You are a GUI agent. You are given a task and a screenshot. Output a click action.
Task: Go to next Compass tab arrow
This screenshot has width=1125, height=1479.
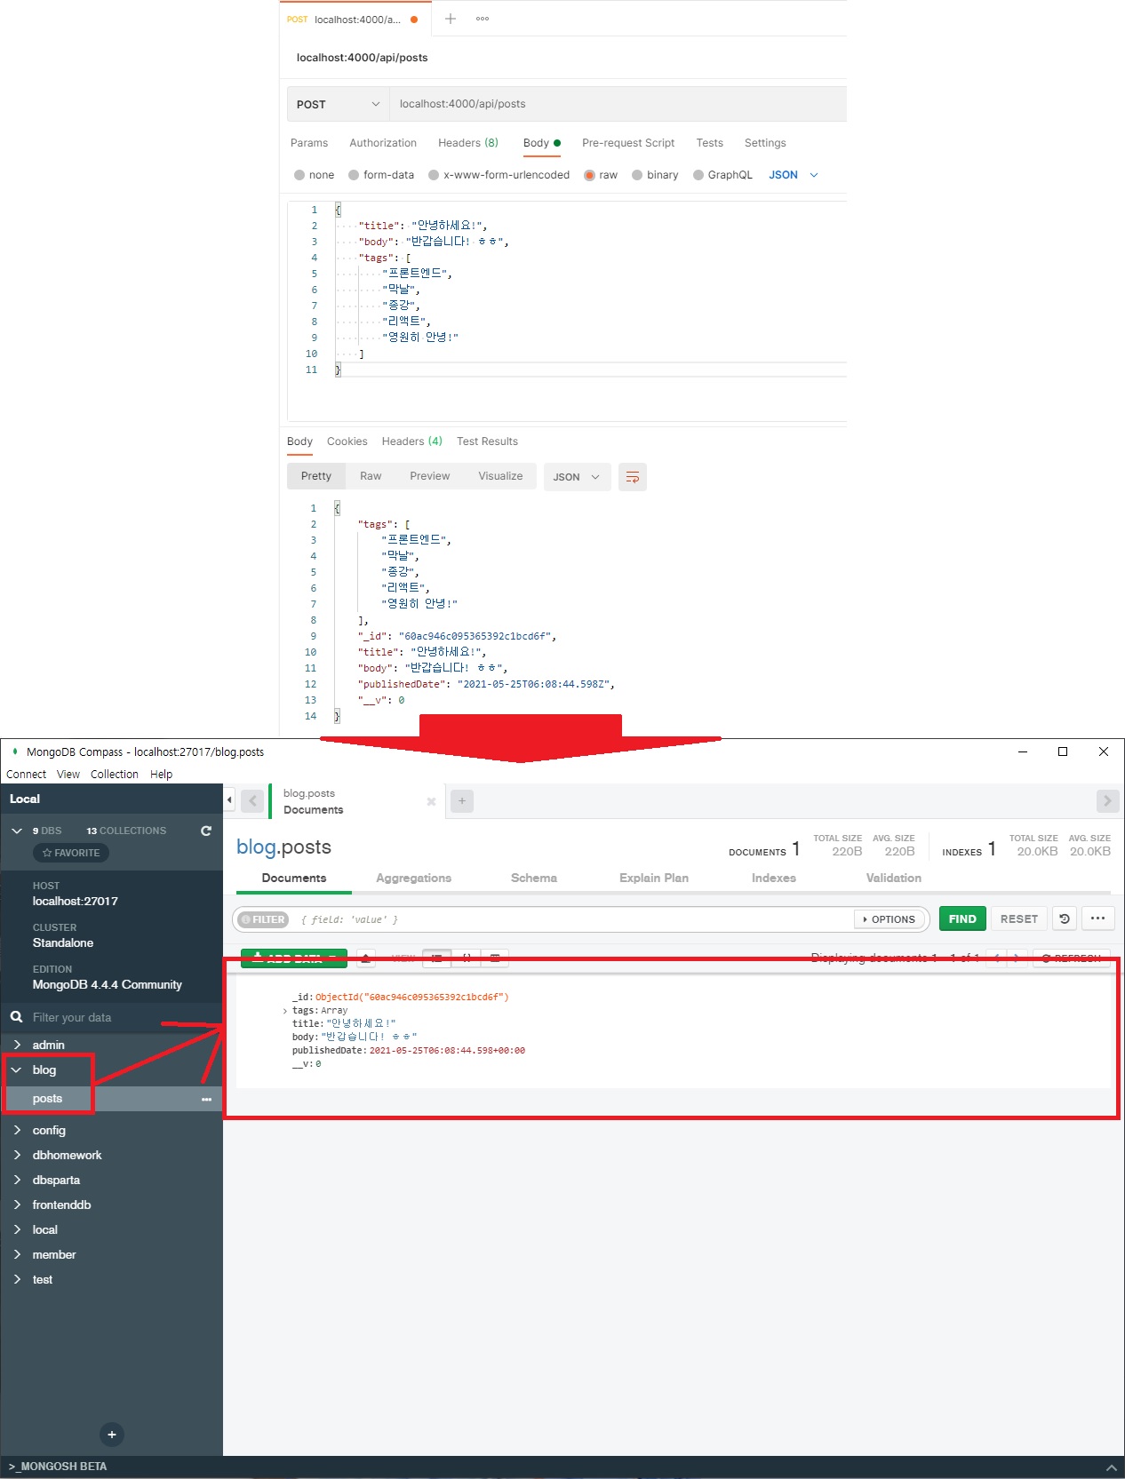[x=1107, y=800]
